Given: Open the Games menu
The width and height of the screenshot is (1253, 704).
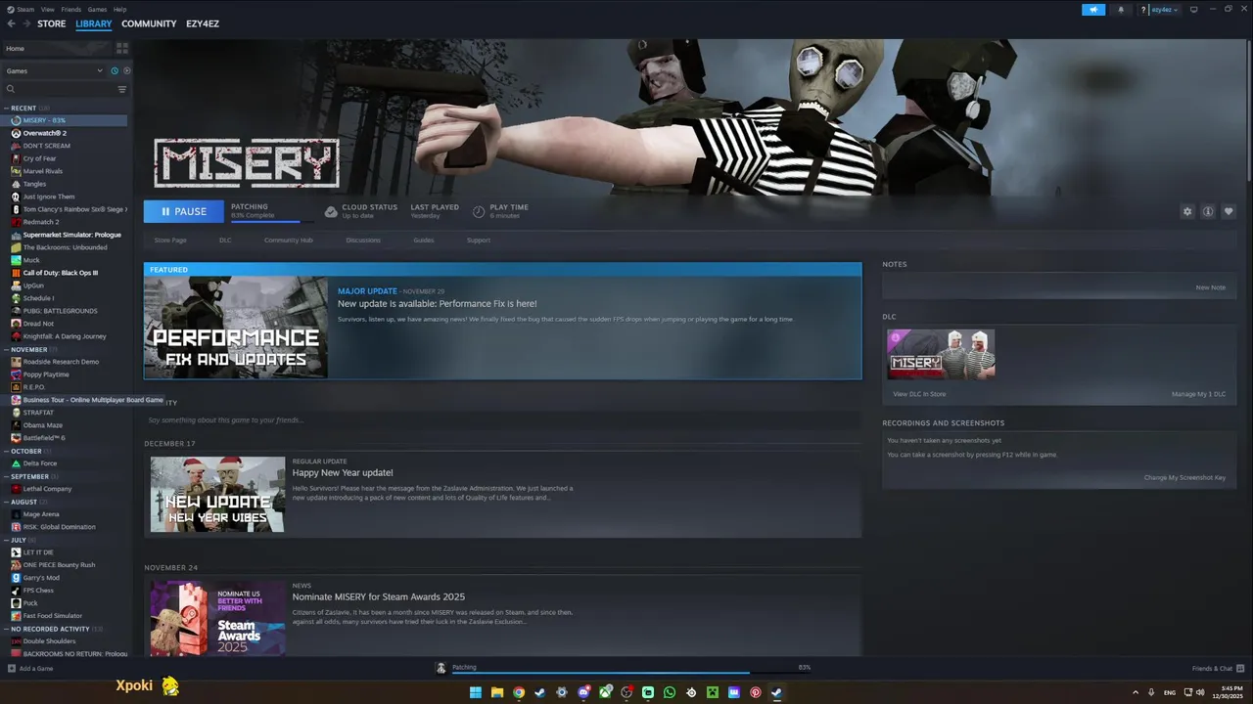Looking at the screenshot, I should [97, 9].
